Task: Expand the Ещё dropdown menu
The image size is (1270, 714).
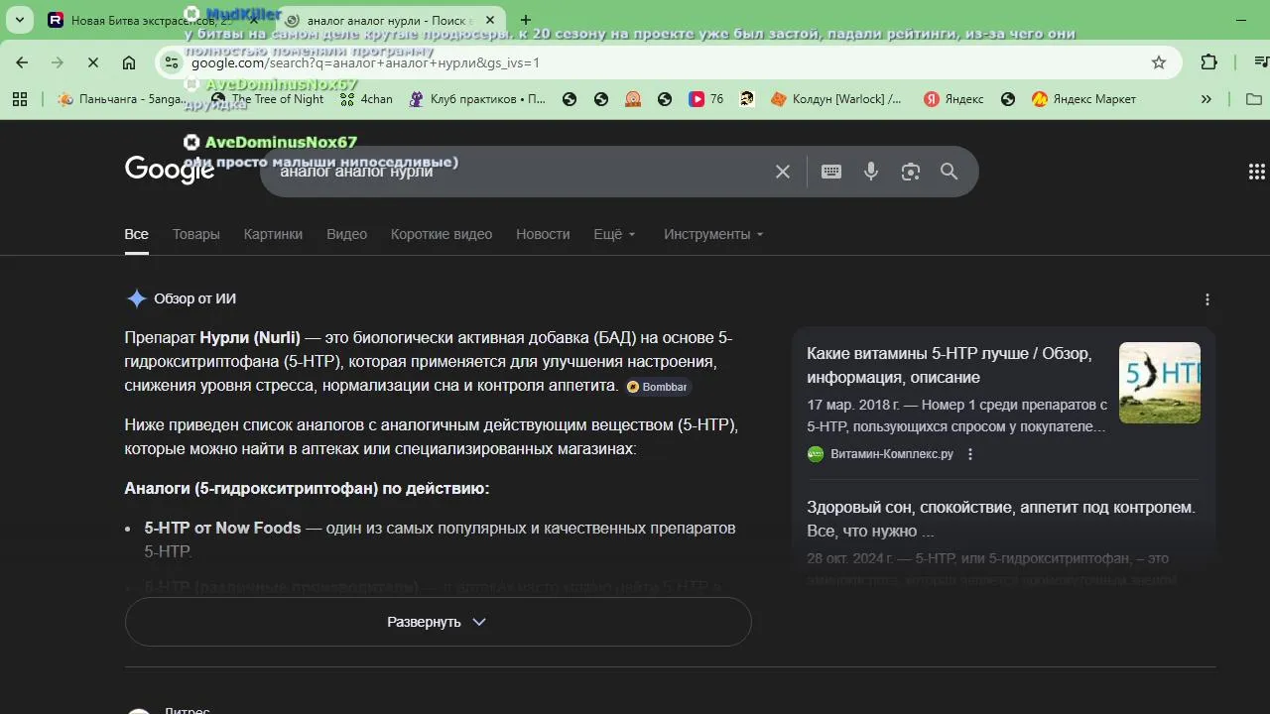Action: pos(615,234)
